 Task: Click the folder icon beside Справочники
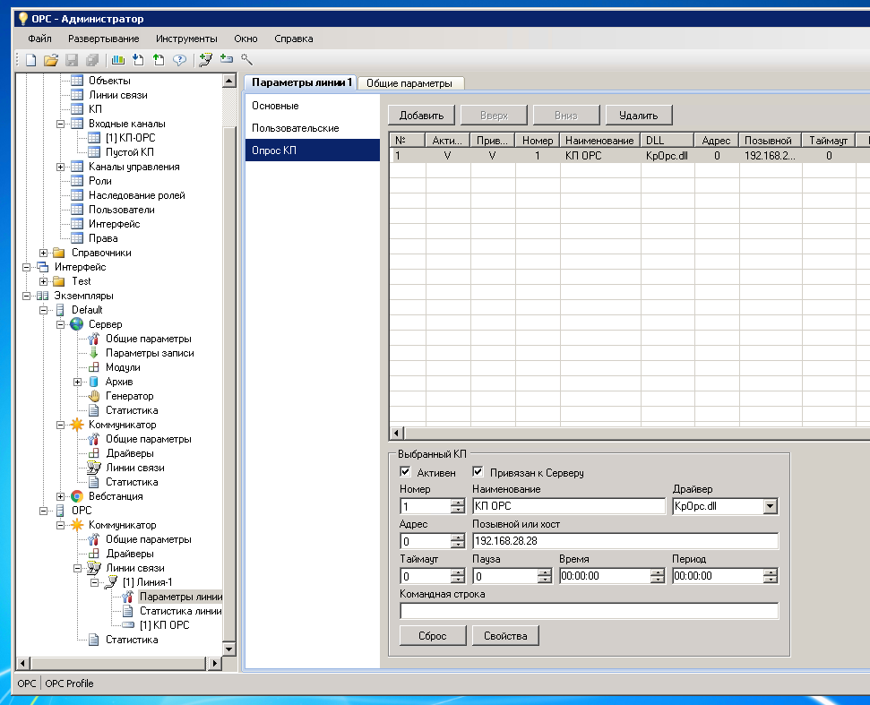pyautogui.click(x=59, y=253)
